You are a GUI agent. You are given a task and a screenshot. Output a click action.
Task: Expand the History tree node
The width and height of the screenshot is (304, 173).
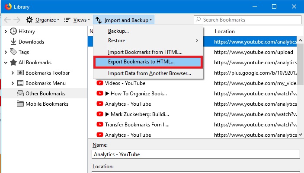tap(6, 31)
